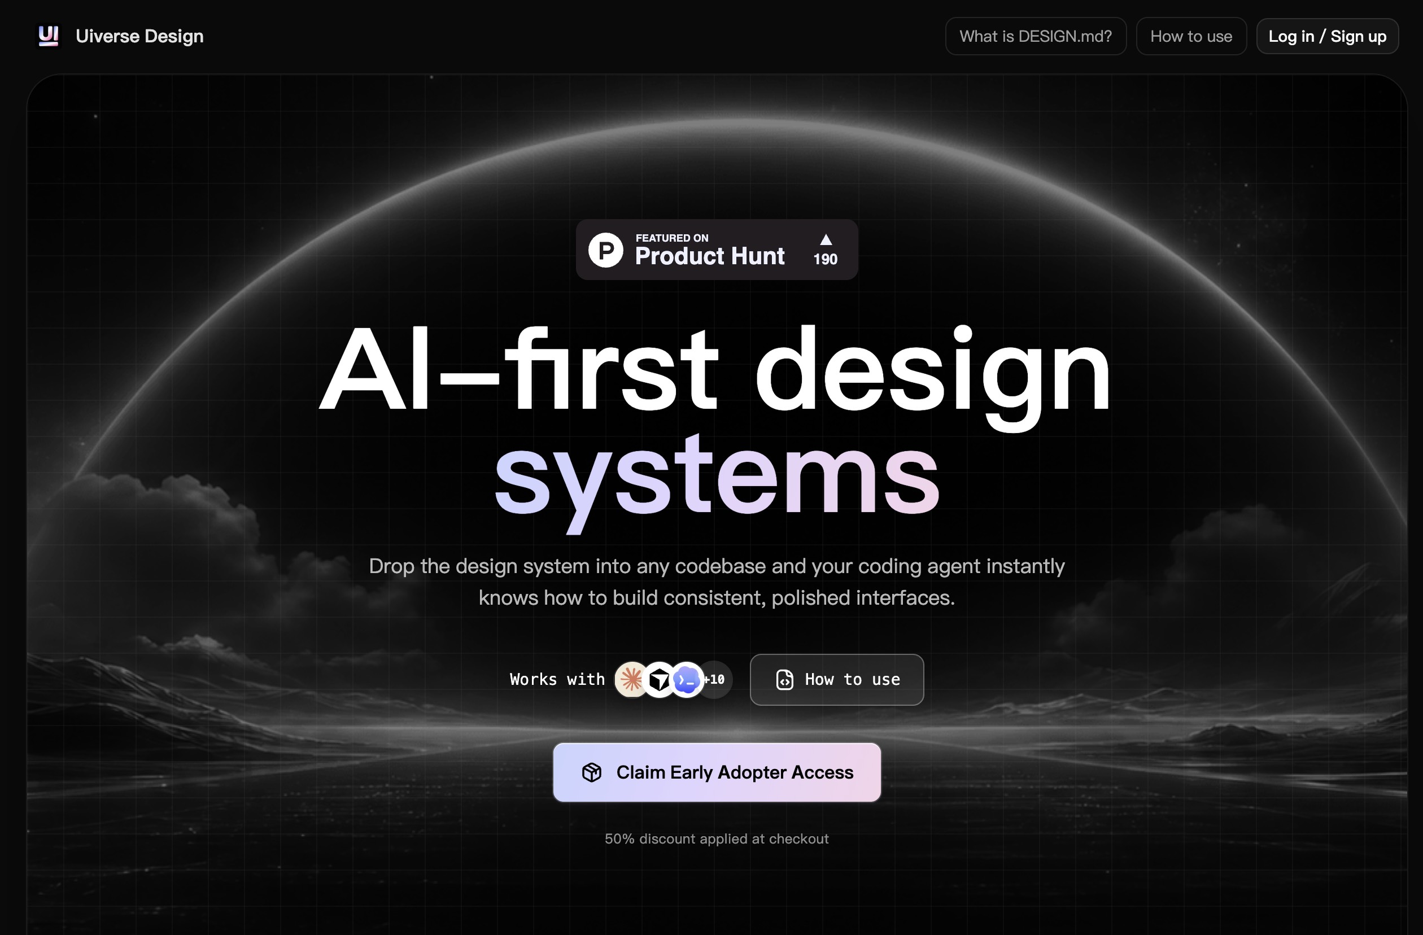This screenshot has height=935, width=1423.
Task: Click Log in / Sign up button
Action: tap(1328, 37)
